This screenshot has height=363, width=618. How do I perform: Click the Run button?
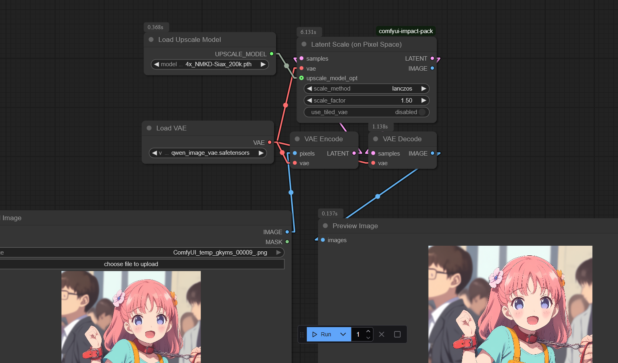click(x=322, y=334)
